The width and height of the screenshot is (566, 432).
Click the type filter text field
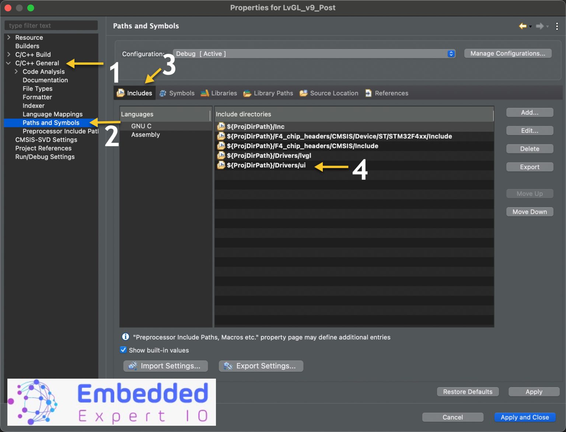(51, 25)
